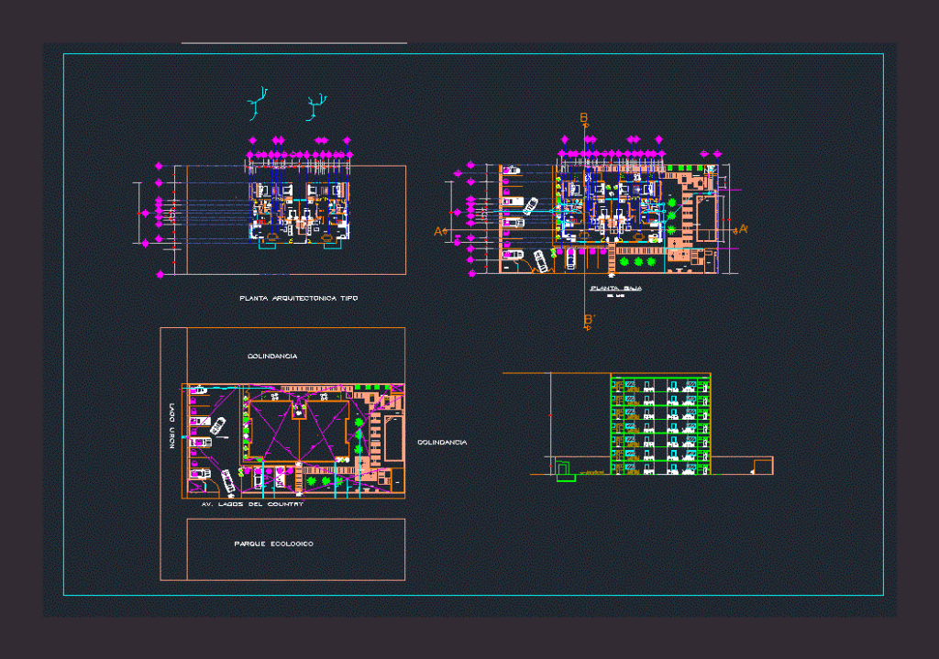939x659 pixels.
Task: Click the orange B' section marker at bottom
Action: [x=588, y=320]
